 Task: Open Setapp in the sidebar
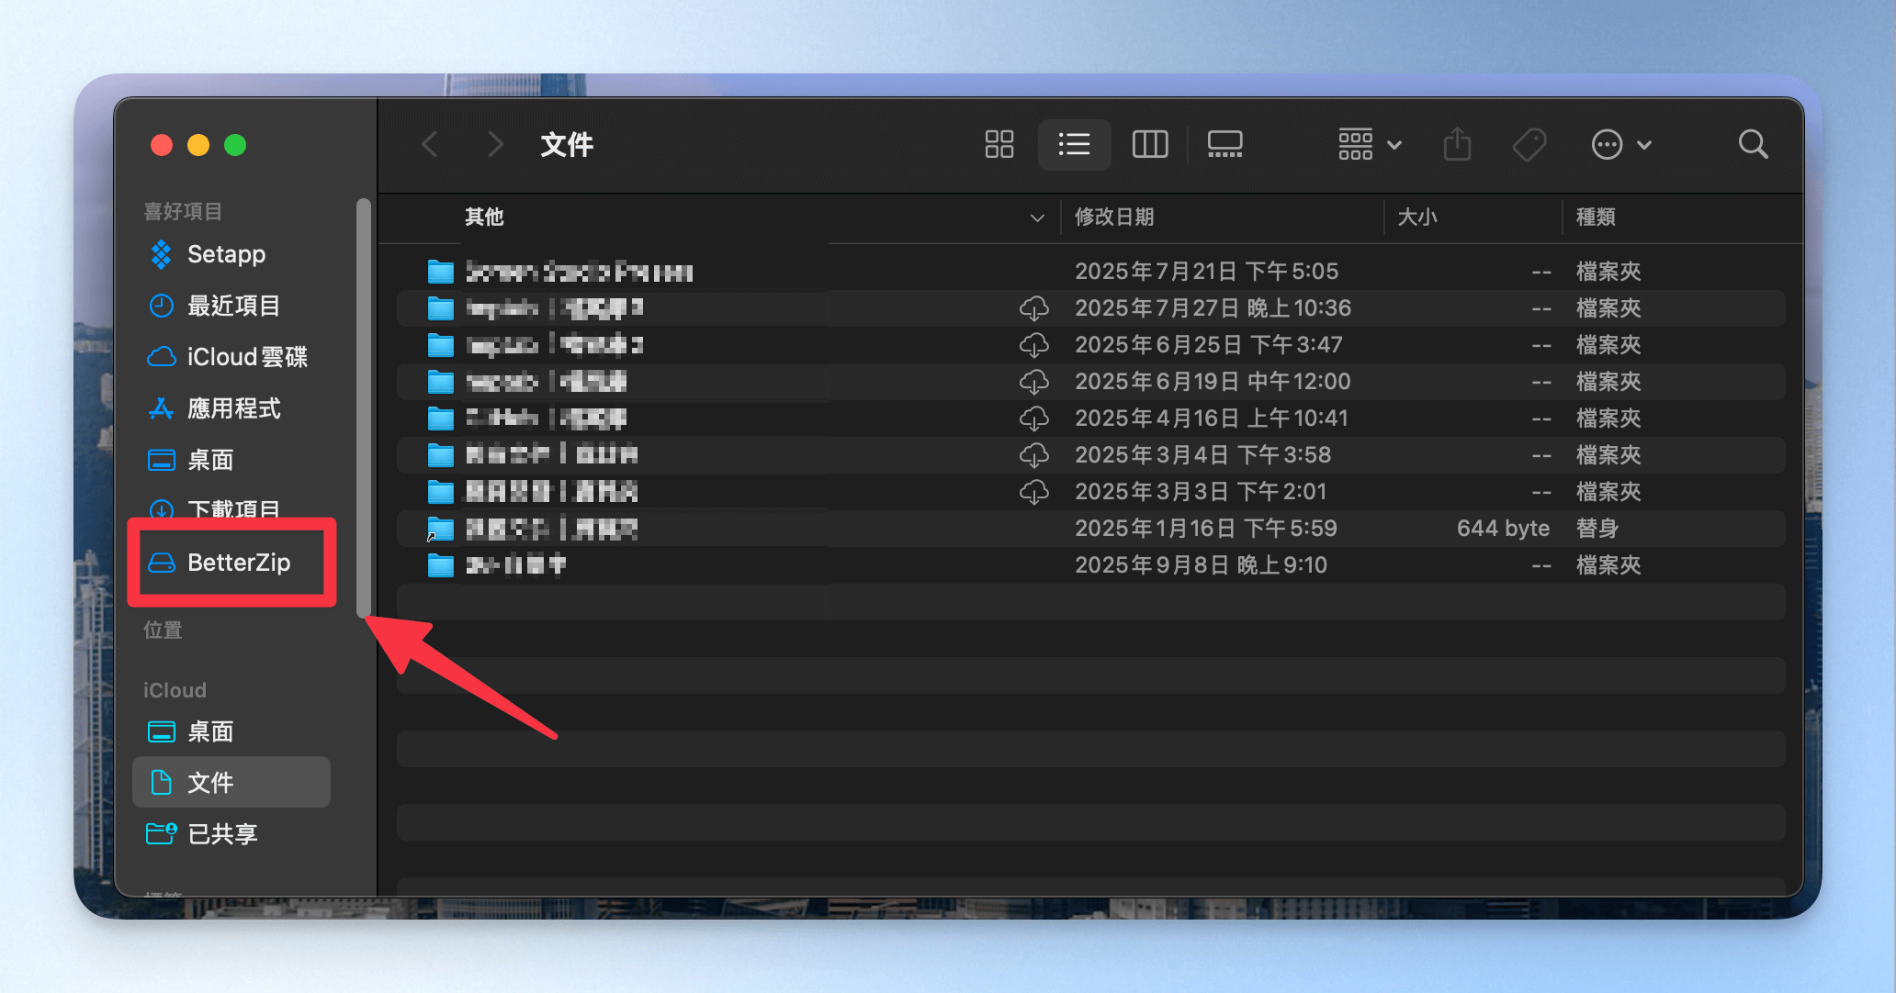coord(226,254)
